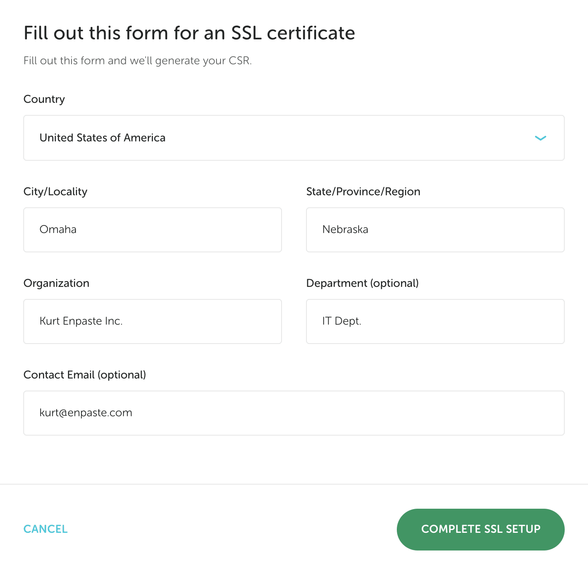Click the Country dropdown chevron arrow

540,138
